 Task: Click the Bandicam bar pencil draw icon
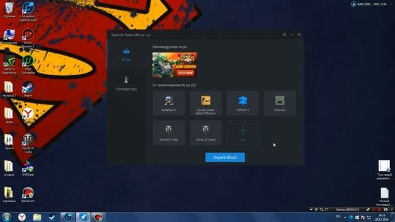click(x=368, y=210)
